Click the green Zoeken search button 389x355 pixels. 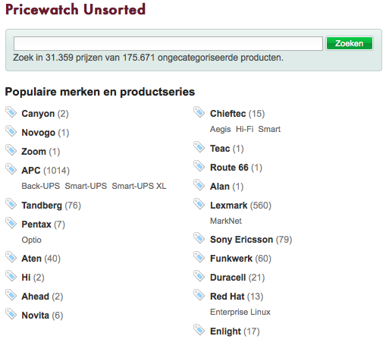point(350,43)
